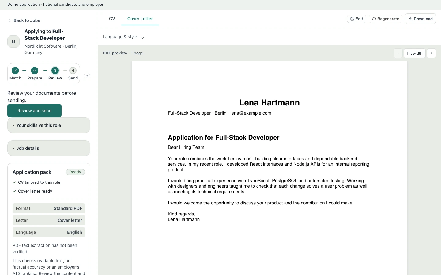Click the PDF text extraction not verified note
This screenshot has height=275, width=441.
[45, 249]
